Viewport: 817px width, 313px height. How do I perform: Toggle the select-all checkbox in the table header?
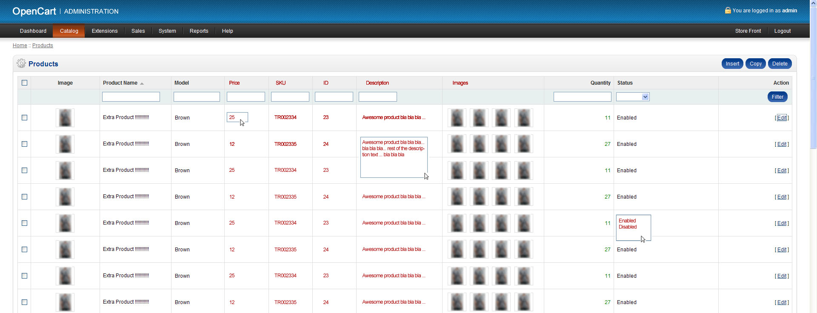coord(24,83)
